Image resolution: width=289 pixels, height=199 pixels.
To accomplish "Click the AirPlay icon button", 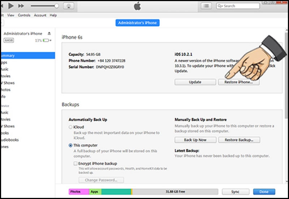I will 69,6.
